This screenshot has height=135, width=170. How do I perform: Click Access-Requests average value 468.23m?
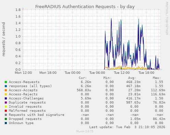pos(133,82)
